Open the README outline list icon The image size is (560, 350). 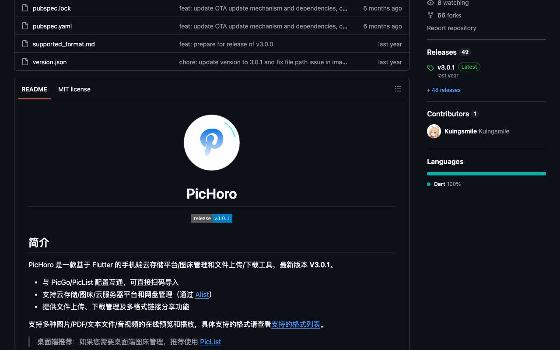[398, 89]
